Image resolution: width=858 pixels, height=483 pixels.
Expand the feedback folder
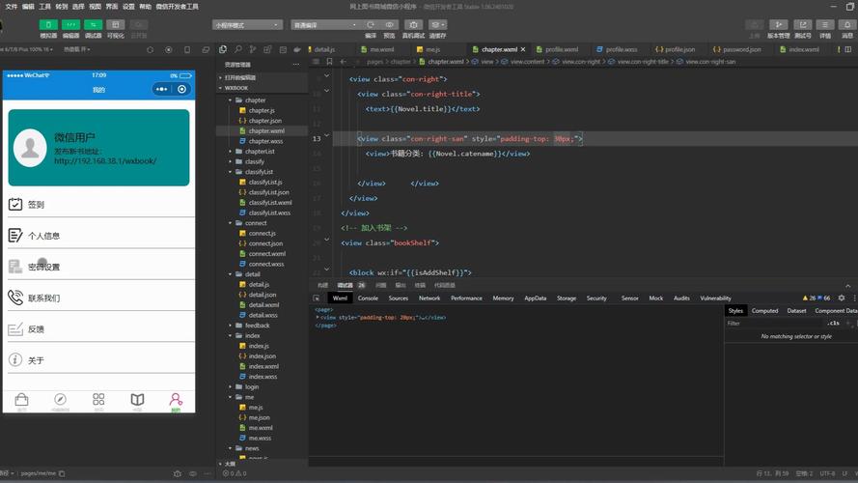coord(231,326)
